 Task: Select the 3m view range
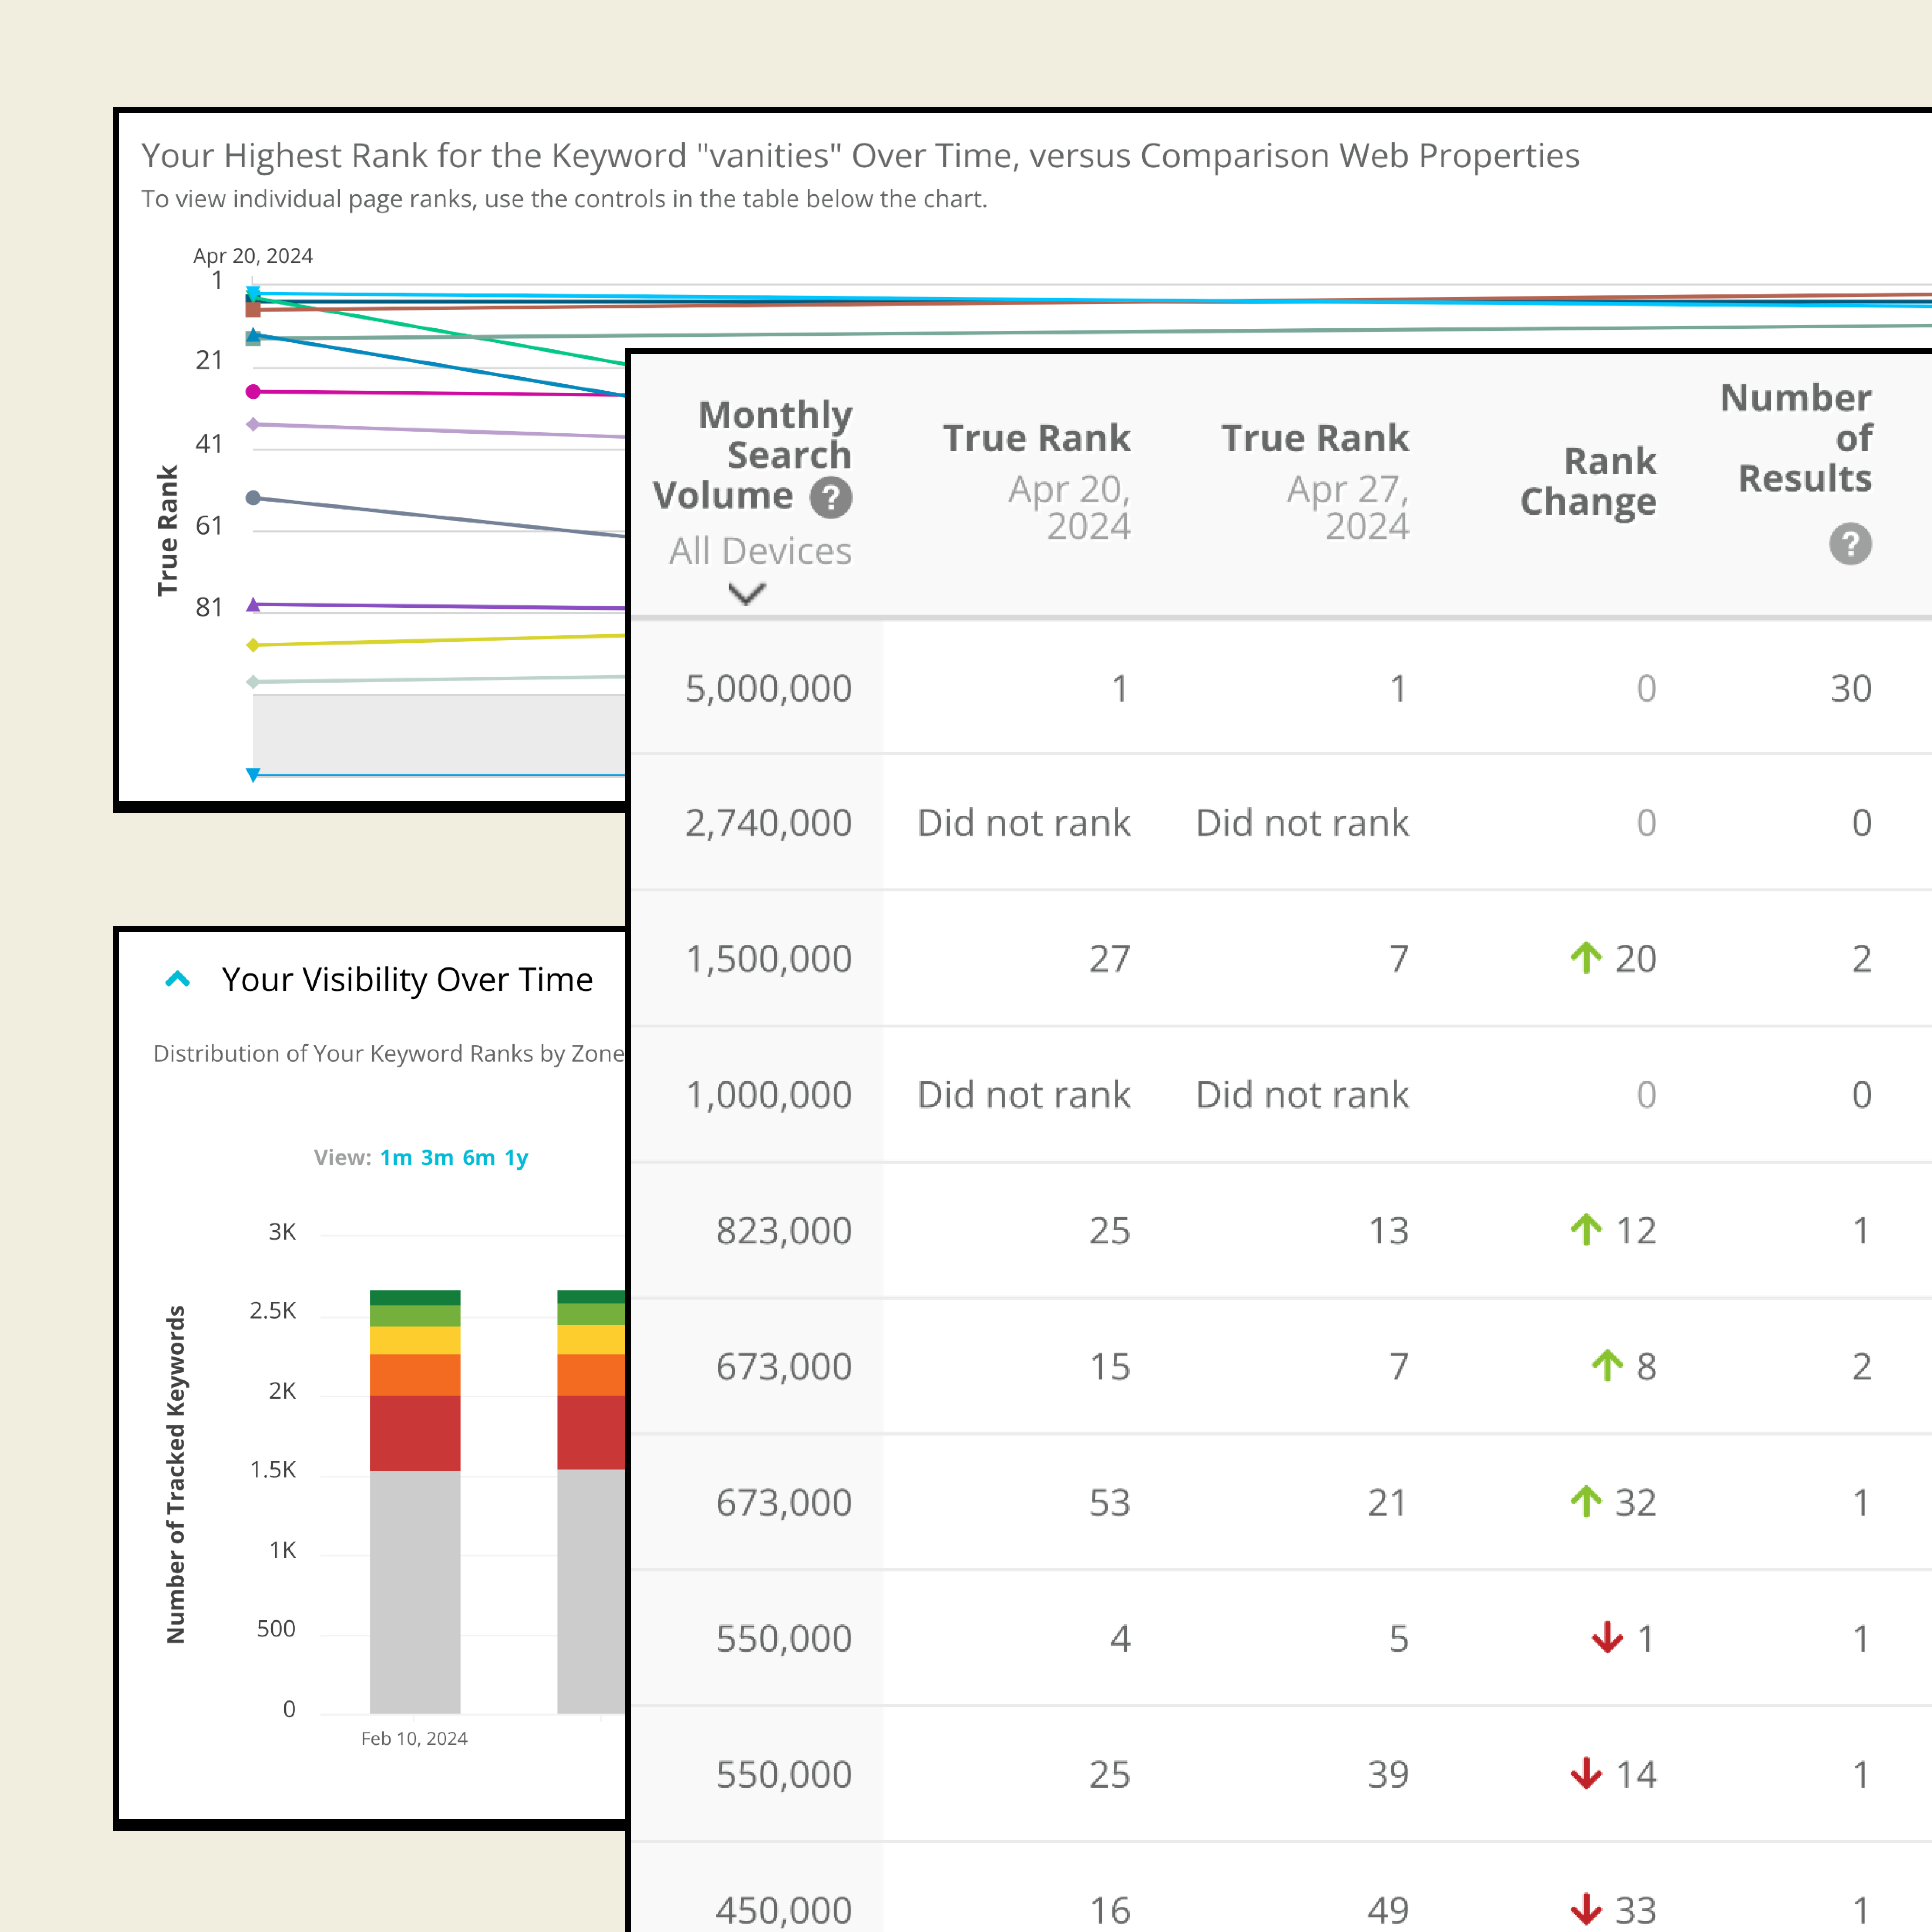click(437, 1157)
